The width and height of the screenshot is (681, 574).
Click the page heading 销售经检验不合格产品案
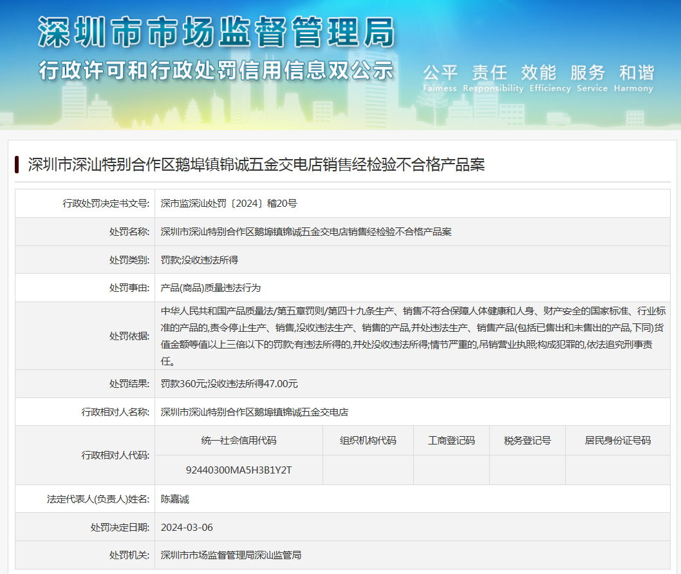pyautogui.click(x=256, y=164)
